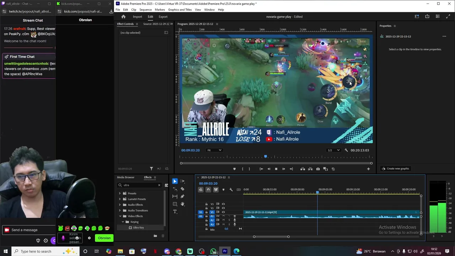This screenshot has width=455, height=256.
Task: Toggle V2 track output eye
Action: point(223,208)
